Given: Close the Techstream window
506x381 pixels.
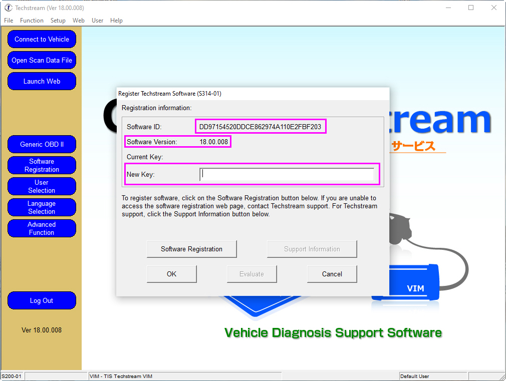Looking at the screenshot, I should [x=494, y=8].
